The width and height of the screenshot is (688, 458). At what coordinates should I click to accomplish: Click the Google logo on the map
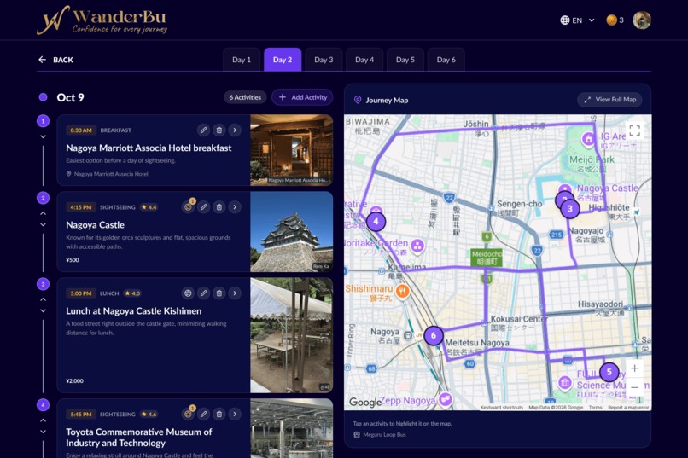coord(365,402)
